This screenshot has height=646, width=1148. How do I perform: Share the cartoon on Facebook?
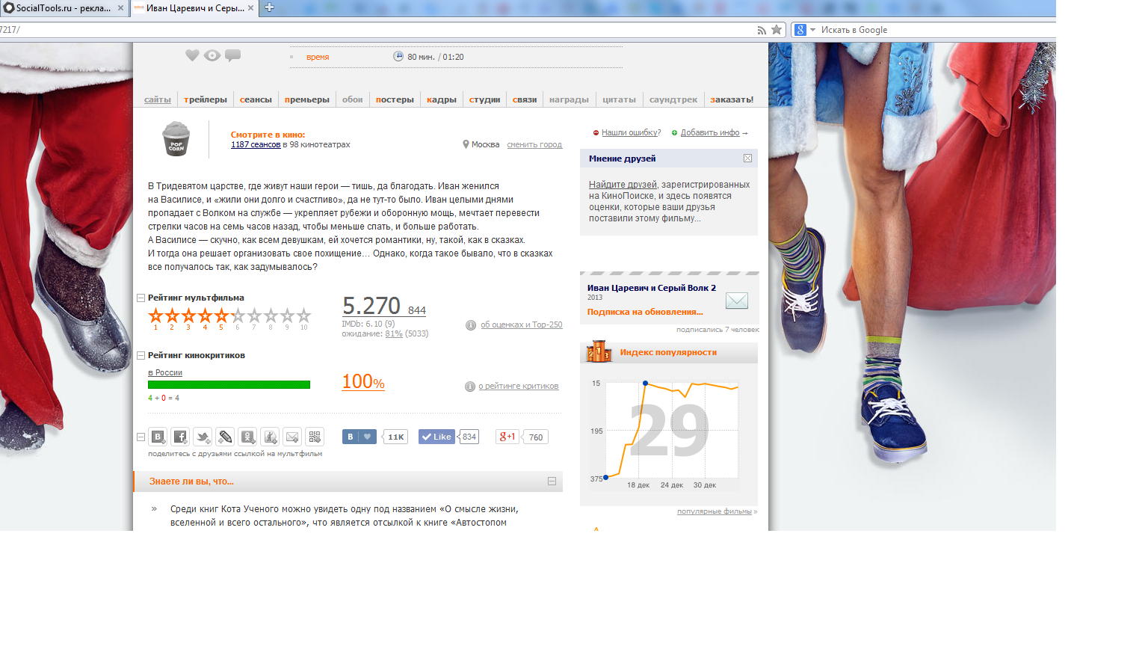pyautogui.click(x=180, y=437)
